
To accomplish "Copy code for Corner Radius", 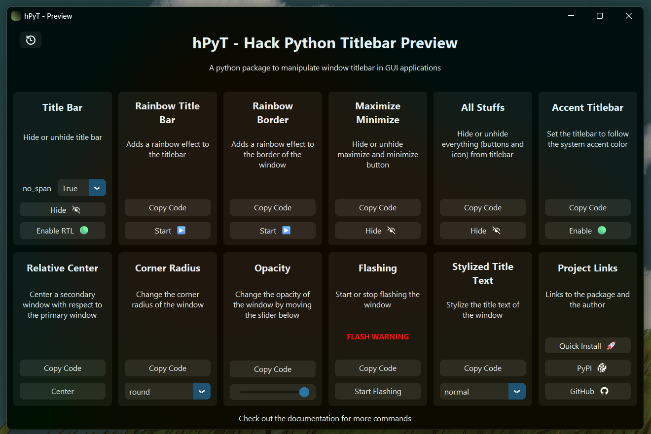I will (x=168, y=368).
